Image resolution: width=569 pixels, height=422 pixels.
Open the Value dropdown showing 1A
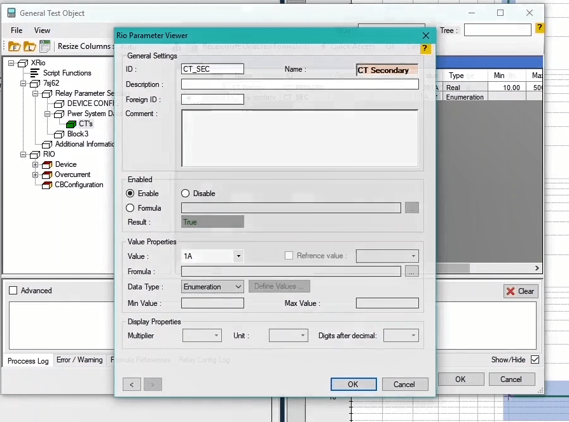click(x=238, y=256)
